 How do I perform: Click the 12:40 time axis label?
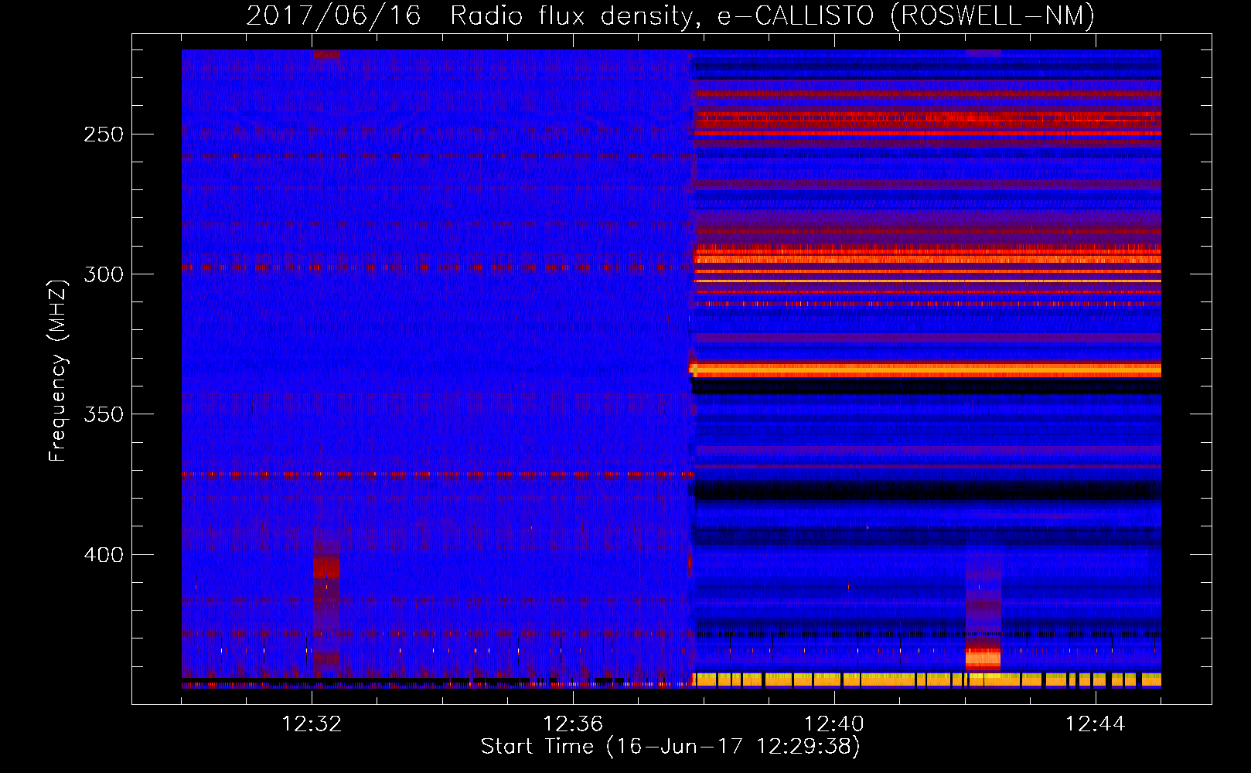[x=834, y=724]
